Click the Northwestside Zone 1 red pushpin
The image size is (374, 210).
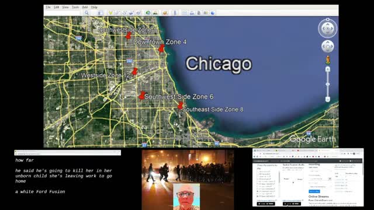pyautogui.click(x=128, y=36)
